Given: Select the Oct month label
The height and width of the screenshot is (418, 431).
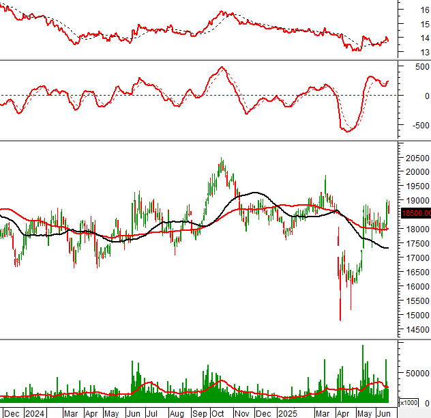Looking at the screenshot, I should coord(218,414).
